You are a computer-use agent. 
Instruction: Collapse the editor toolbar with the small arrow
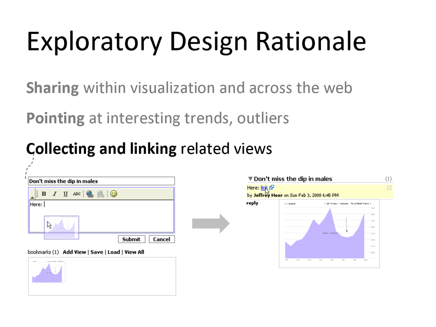pos(32,197)
